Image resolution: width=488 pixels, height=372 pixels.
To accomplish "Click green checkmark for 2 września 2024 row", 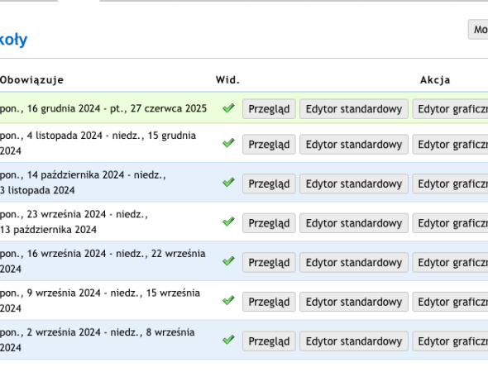I will click(228, 340).
